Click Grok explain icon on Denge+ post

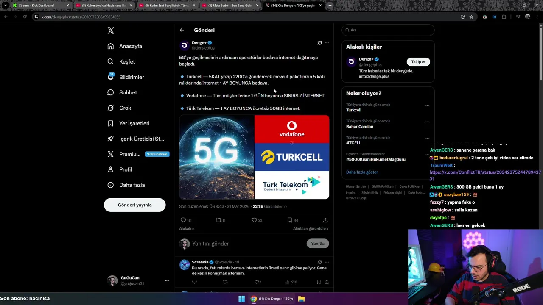click(x=319, y=43)
